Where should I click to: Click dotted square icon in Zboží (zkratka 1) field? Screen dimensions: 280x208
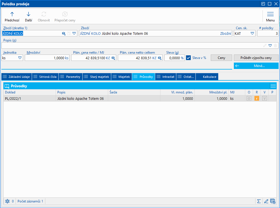[69, 33]
